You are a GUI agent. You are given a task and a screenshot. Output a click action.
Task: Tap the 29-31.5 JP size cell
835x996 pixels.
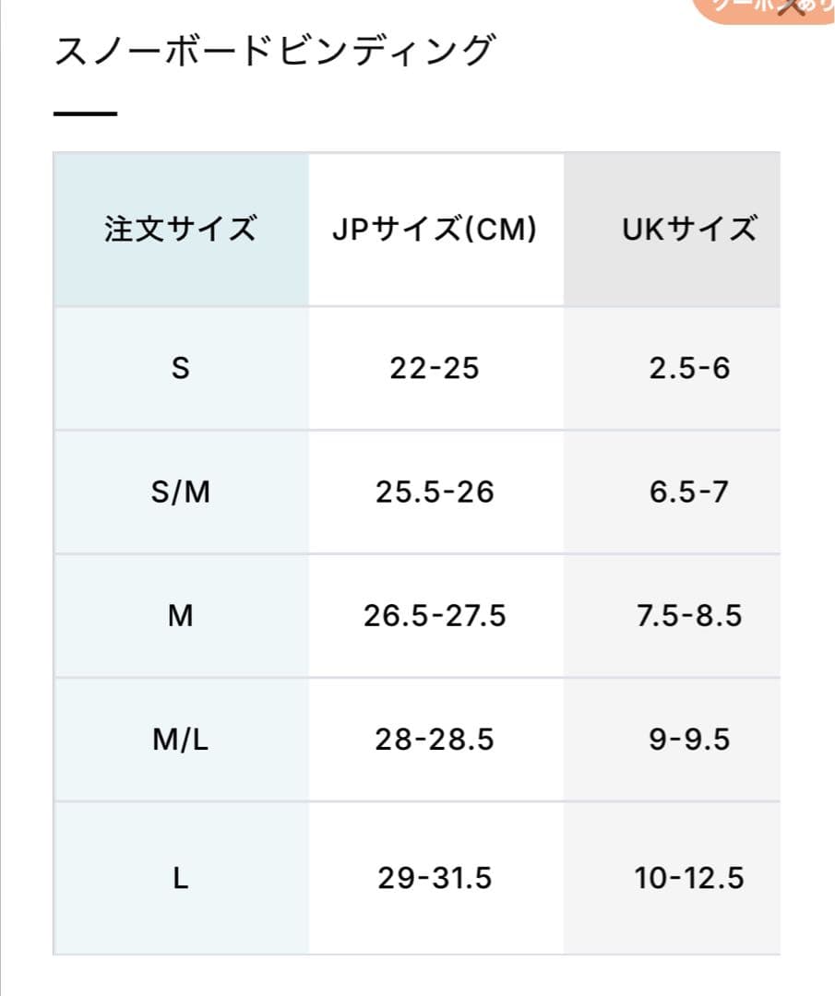pos(435,878)
